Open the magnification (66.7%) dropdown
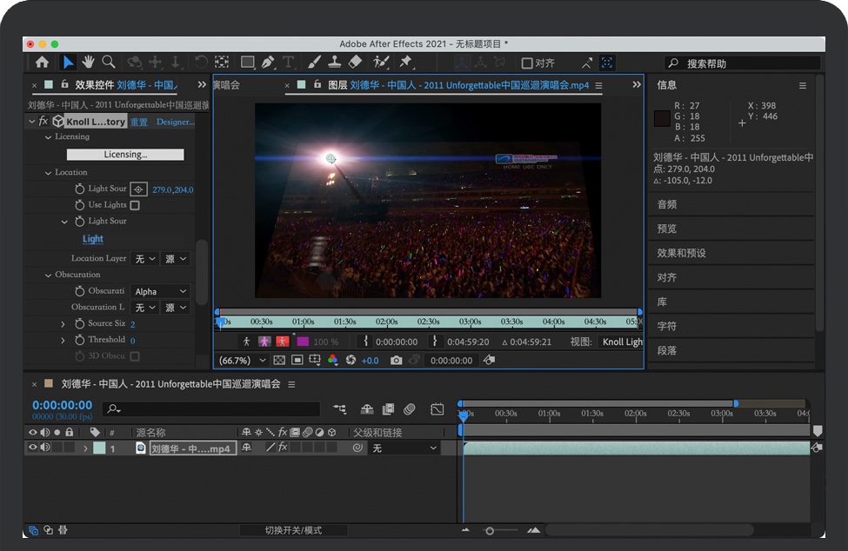 tap(244, 360)
